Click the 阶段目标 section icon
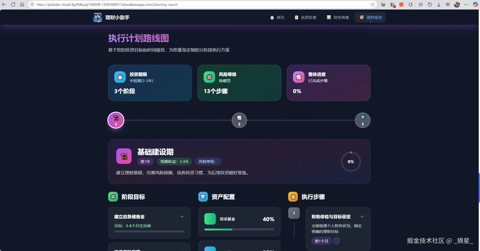480x251 pixels. pyautogui.click(x=113, y=197)
